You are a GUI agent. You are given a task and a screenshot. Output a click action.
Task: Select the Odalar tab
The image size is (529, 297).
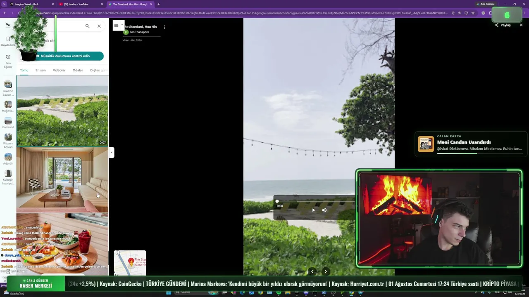[x=78, y=70]
